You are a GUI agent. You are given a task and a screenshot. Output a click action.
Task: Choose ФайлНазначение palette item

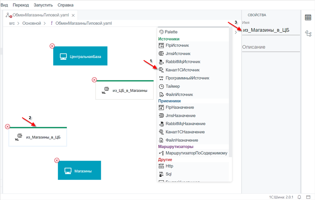193,140
